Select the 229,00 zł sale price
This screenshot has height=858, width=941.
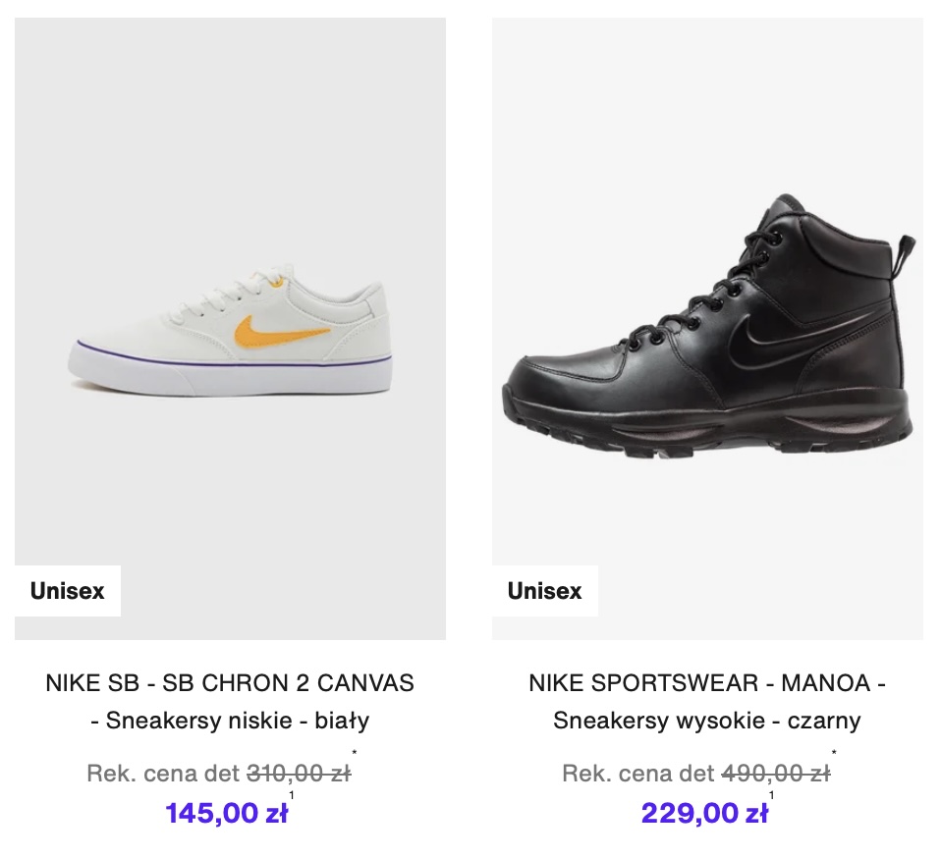point(703,814)
